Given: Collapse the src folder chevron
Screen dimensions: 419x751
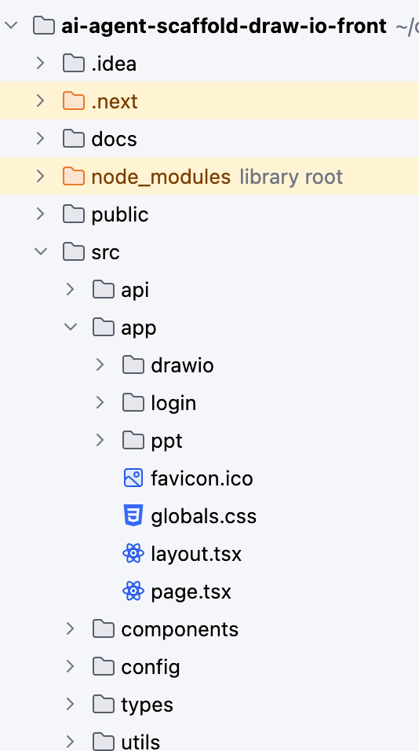Looking at the screenshot, I should tap(41, 251).
